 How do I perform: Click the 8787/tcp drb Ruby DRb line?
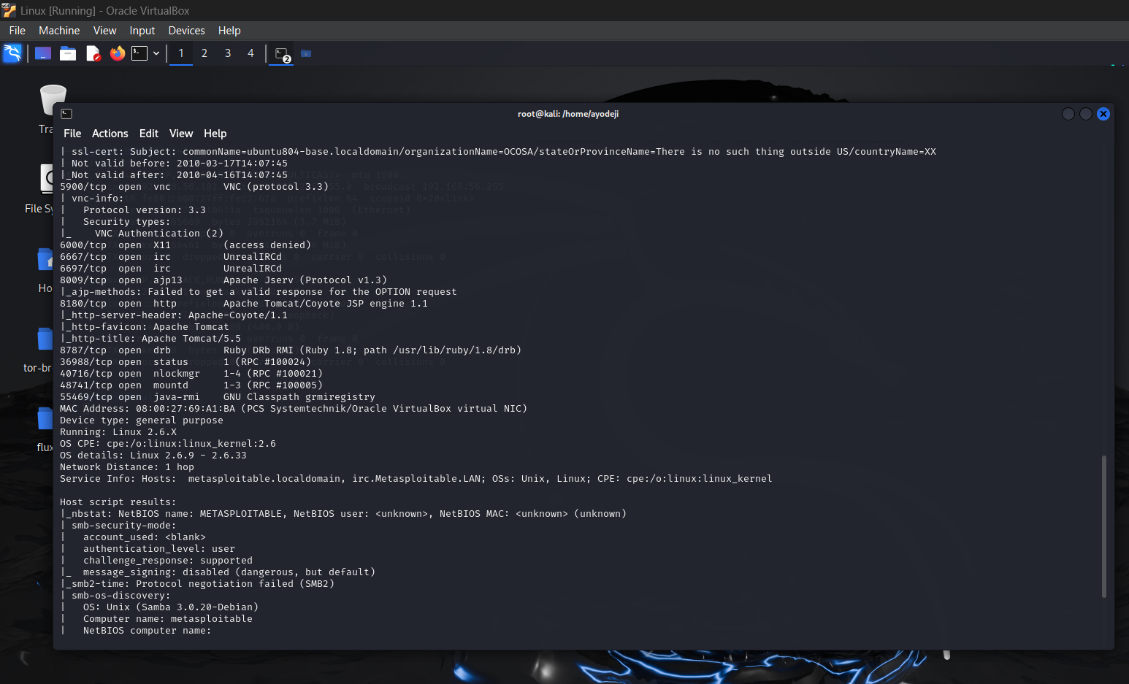coord(291,350)
